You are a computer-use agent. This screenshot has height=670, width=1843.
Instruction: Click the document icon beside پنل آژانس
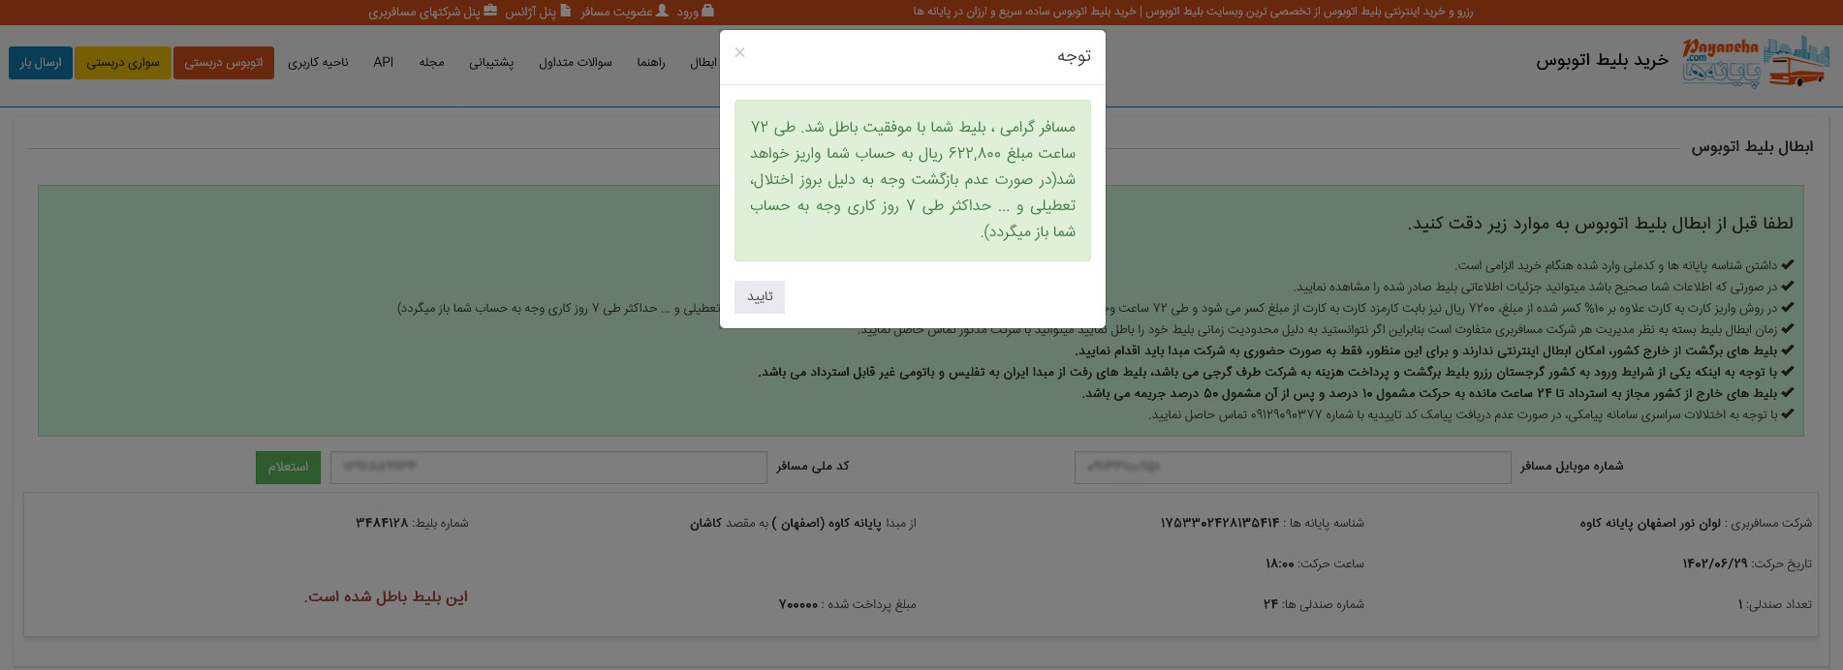[x=566, y=11]
